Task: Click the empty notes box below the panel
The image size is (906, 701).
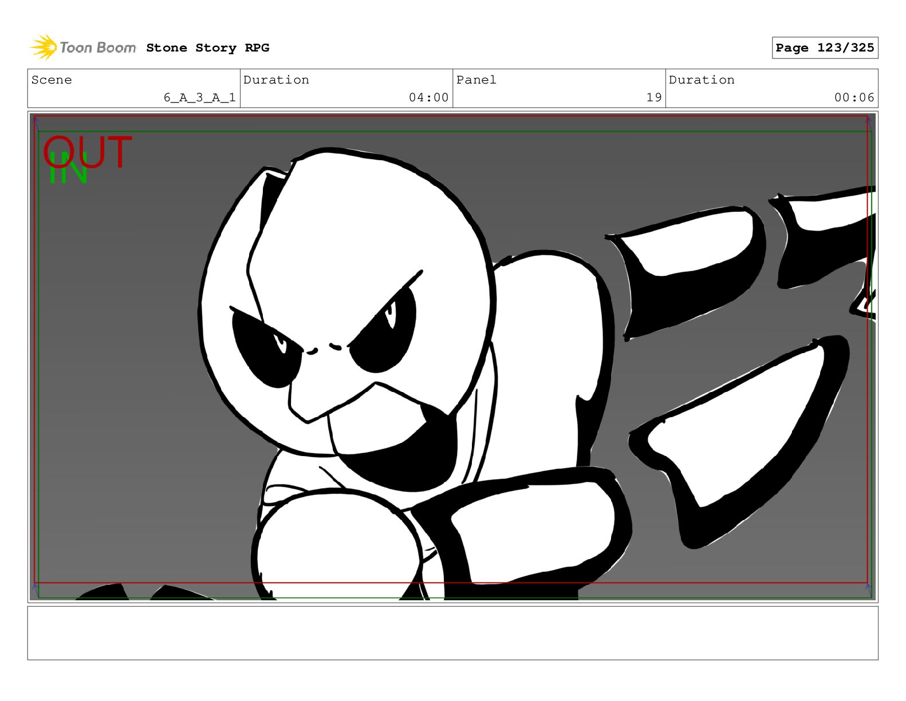Action: click(x=452, y=633)
